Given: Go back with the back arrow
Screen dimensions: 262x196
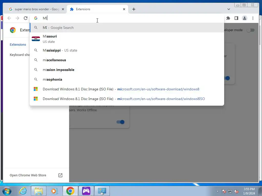Looking at the screenshot, I should coord(9,18).
